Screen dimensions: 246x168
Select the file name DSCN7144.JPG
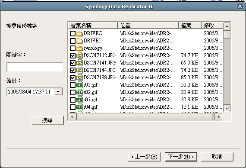[x=99, y=70]
